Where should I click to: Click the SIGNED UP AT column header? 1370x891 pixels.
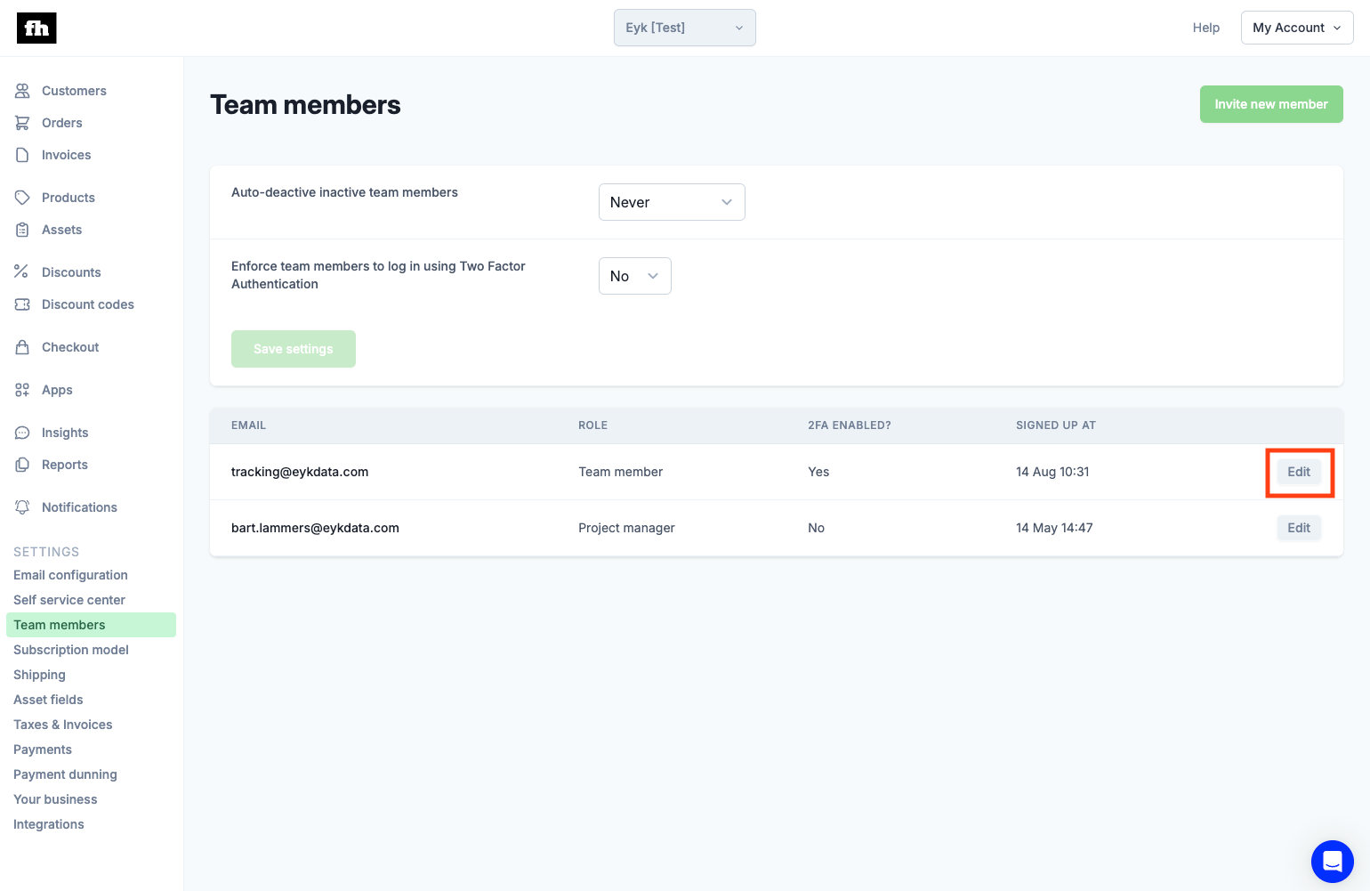pyautogui.click(x=1056, y=425)
